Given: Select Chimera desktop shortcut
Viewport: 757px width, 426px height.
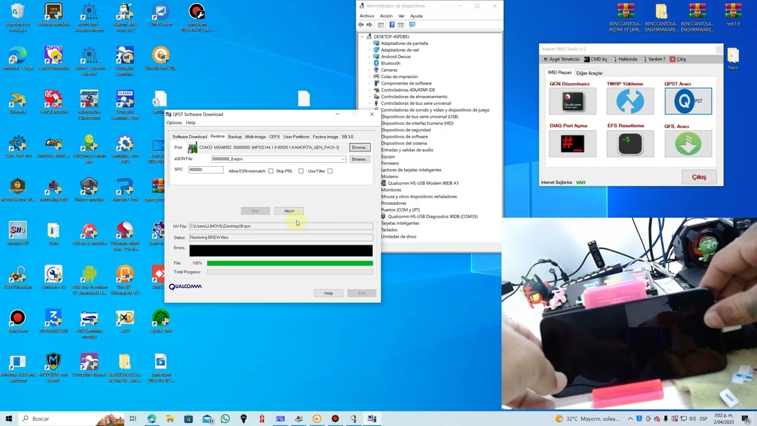Looking at the screenshot, I should pos(18,103).
